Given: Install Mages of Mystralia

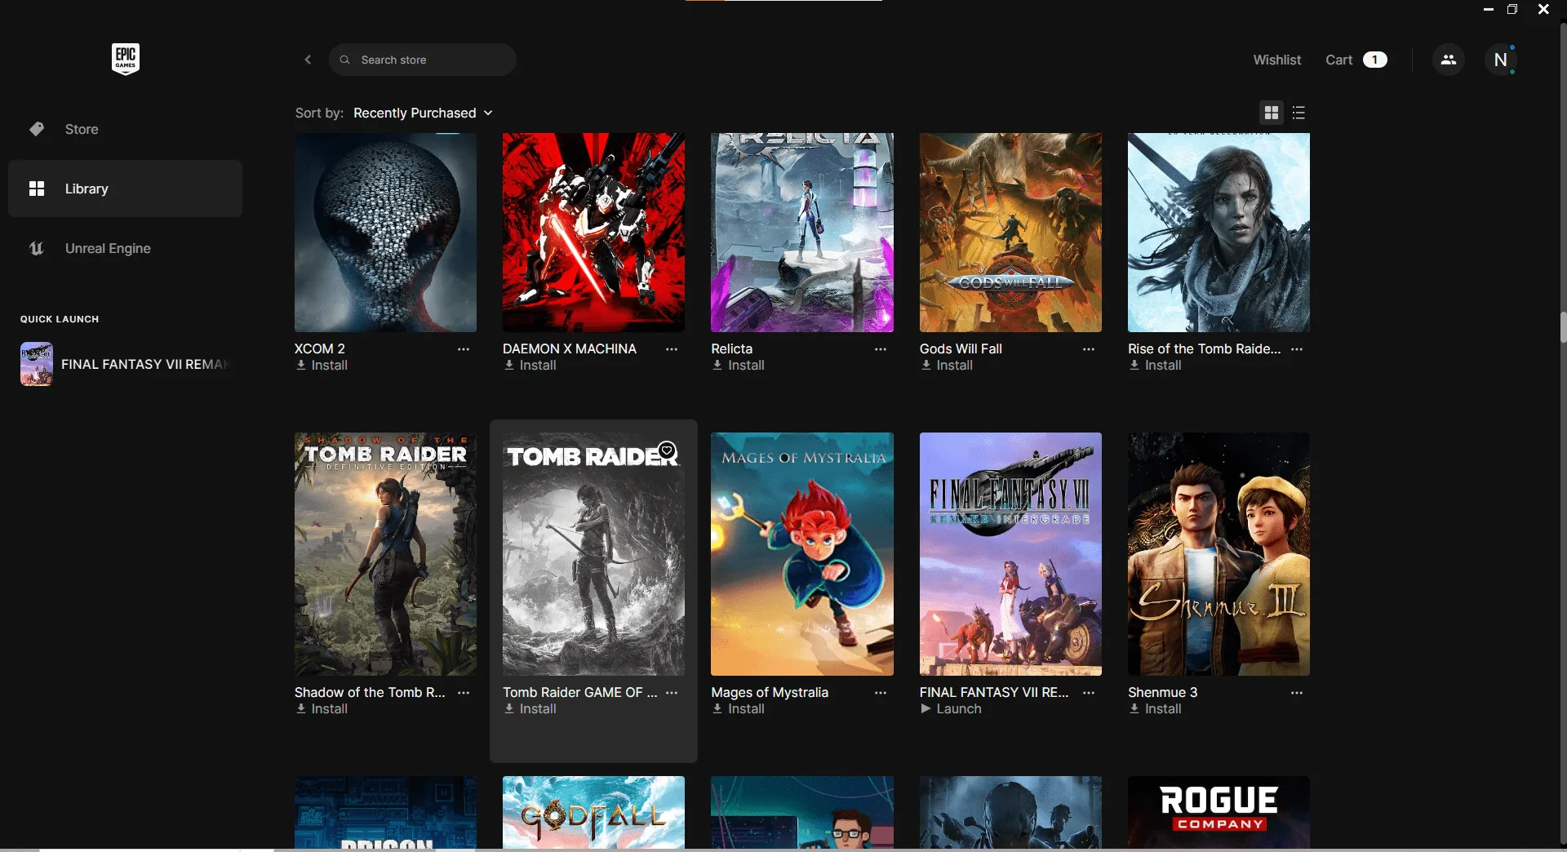Looking at the screenshot, I should 738,709.
